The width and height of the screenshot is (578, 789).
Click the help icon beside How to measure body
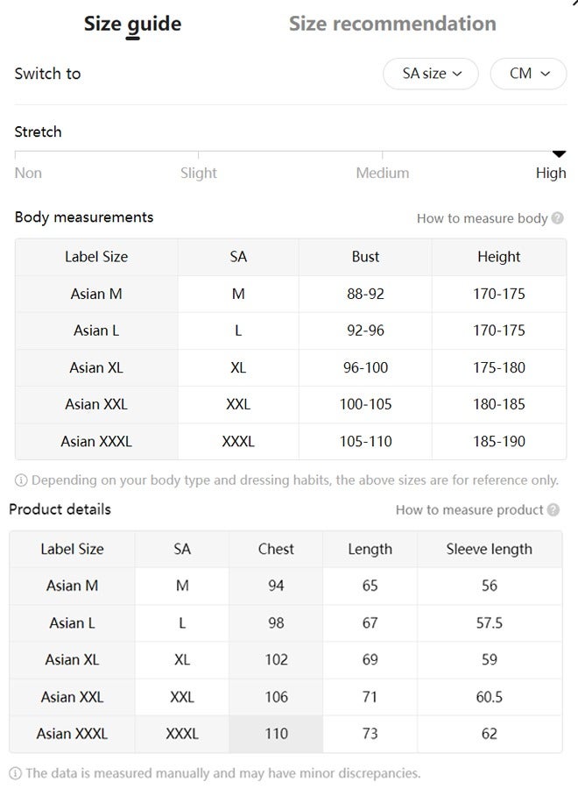pos(557,218)
